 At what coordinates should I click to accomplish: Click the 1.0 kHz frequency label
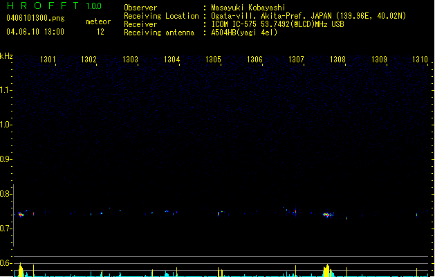[6, 125]
